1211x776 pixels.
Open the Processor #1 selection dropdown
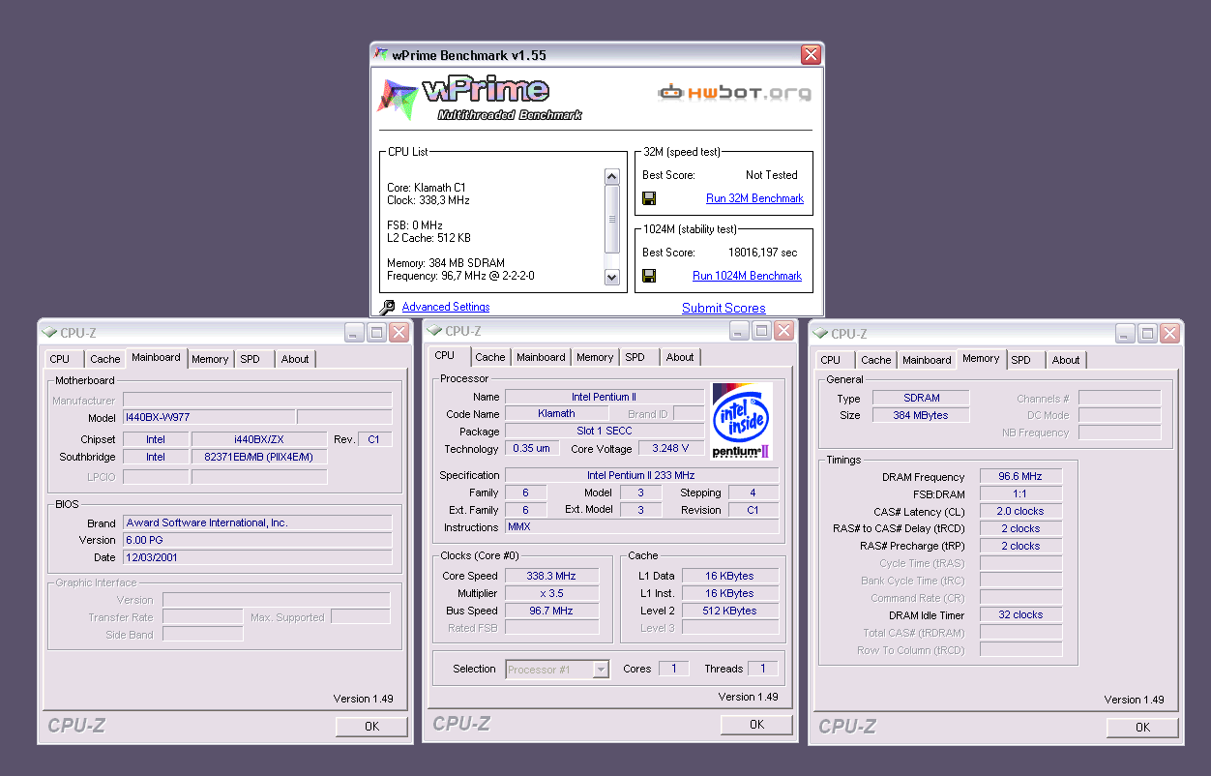pyautogui.click(x=602, y=670)
